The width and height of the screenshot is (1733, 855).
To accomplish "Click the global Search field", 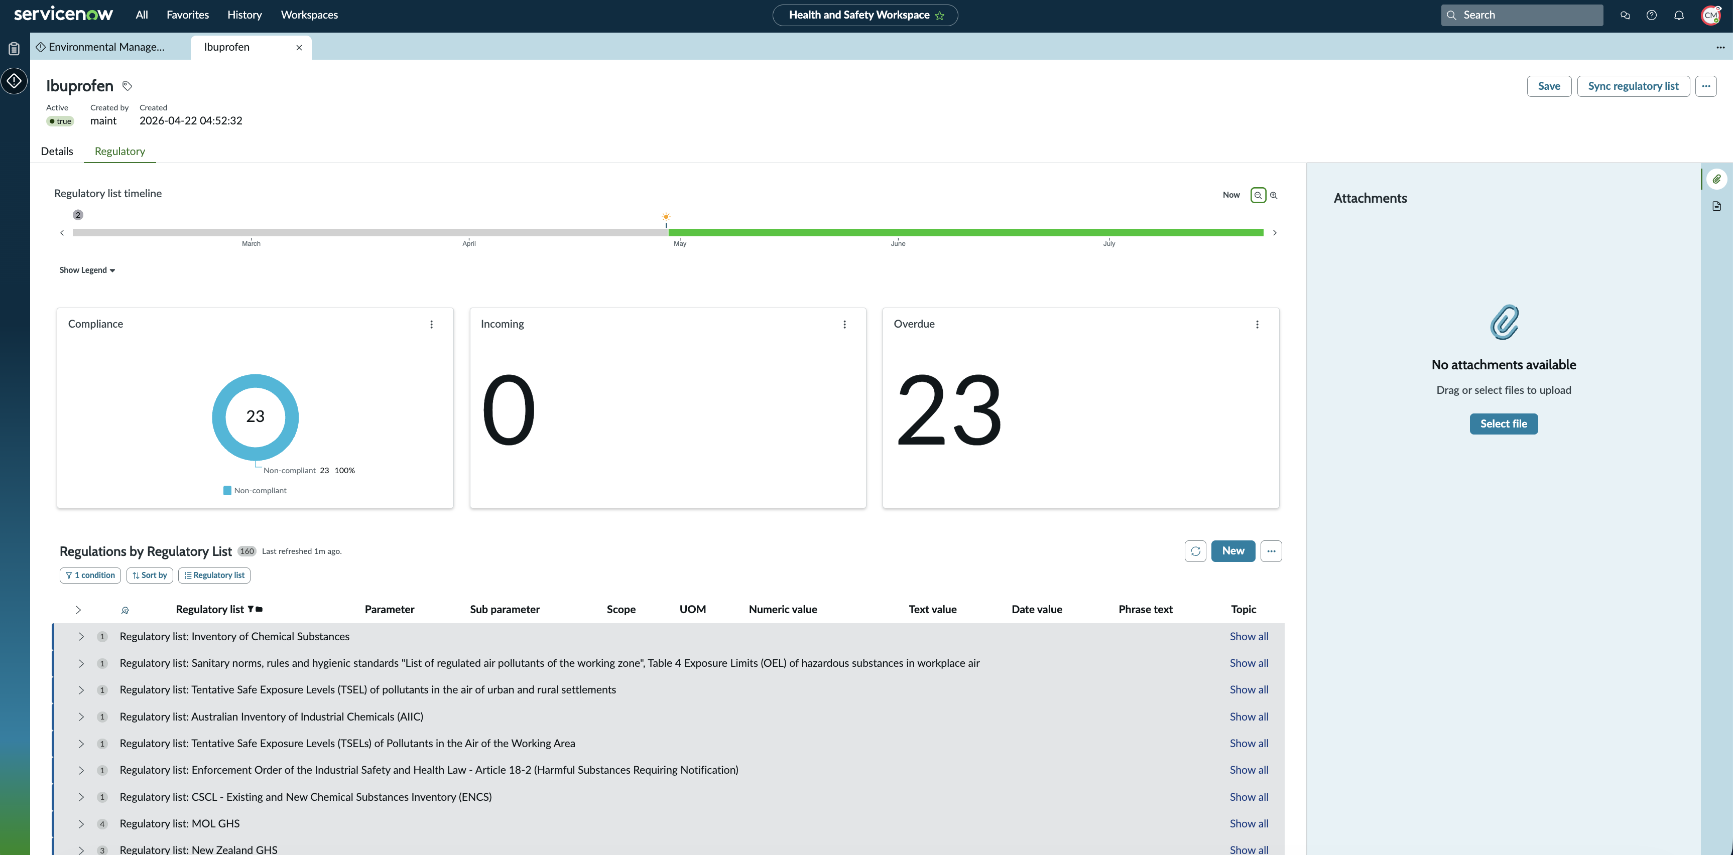I will point(1522,15).
